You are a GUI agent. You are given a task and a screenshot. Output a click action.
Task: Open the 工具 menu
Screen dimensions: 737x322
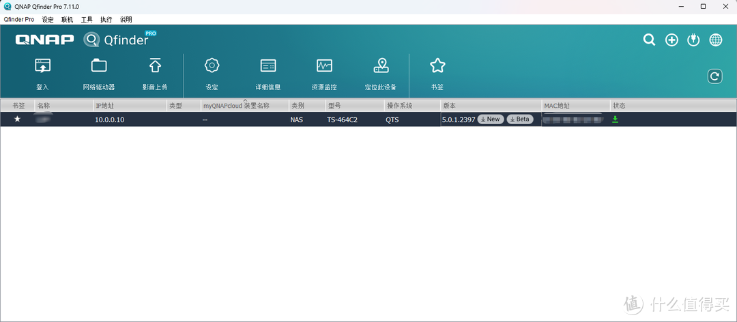pyautogui.click(x=87, y=19)
